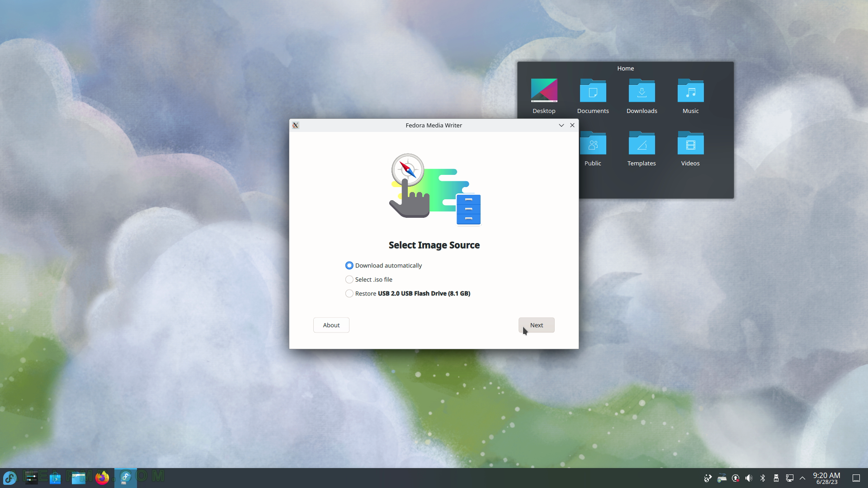Launch System Settings from the taskbar

(x=32, y=478)
